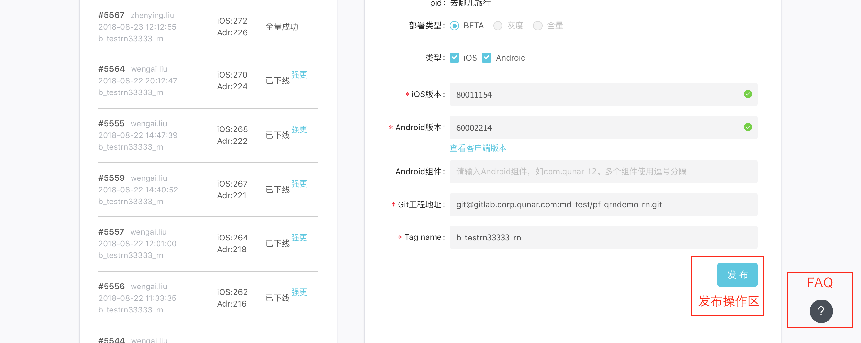Select the 灰度 deployment type

pyautogui.click(x=498, y=26)
